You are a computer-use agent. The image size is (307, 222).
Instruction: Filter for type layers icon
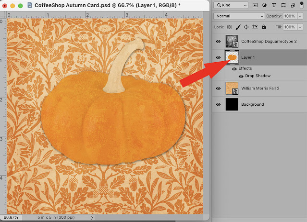pos(274,5)
